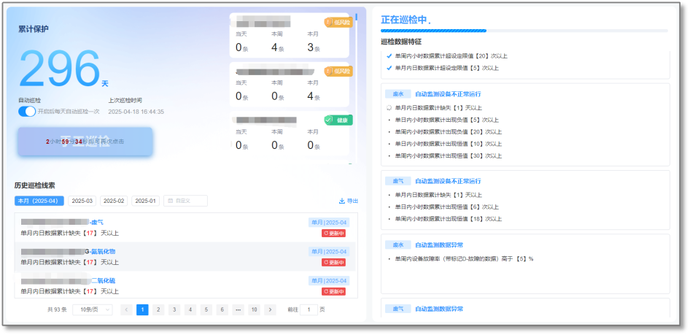Screen dimensions: 690x335
Task: Click text 单日内小时数据累计出现负值【5】次以上
Action: pyautogui.click(x=446, y=120)
